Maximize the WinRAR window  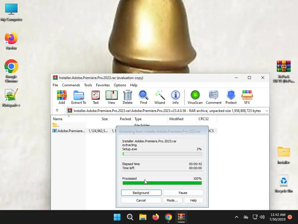tap(249, 78)
